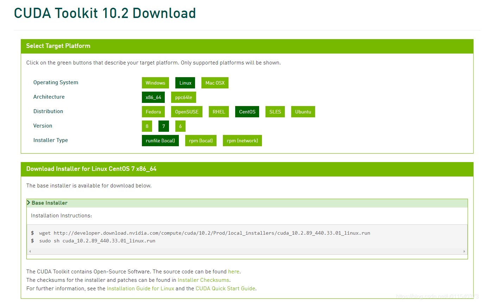The image size is (482, 303).
Task: Open the source code 'here' link
Action: click(x=234, y=272)
